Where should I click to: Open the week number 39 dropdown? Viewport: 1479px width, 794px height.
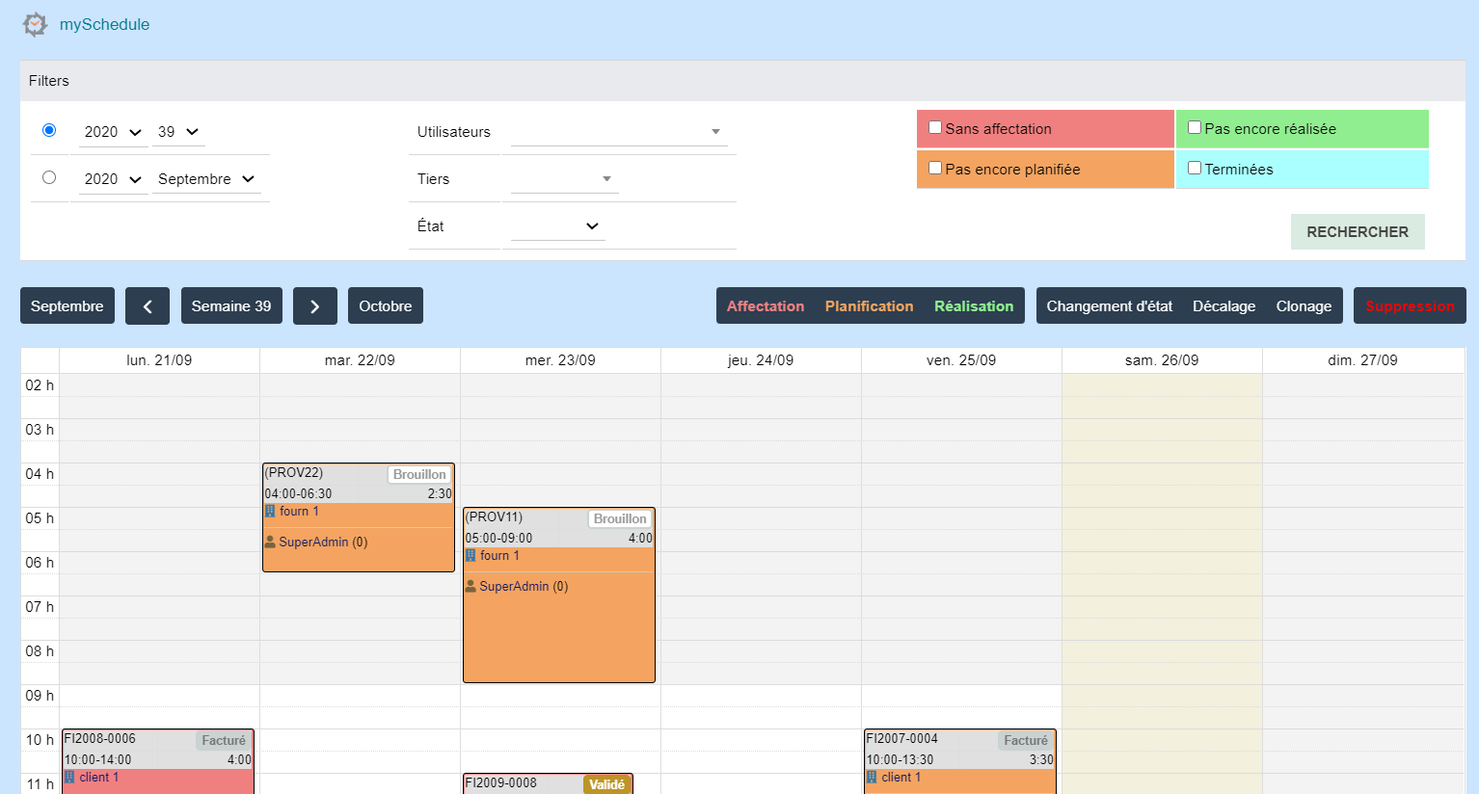(x=178, y=132)
